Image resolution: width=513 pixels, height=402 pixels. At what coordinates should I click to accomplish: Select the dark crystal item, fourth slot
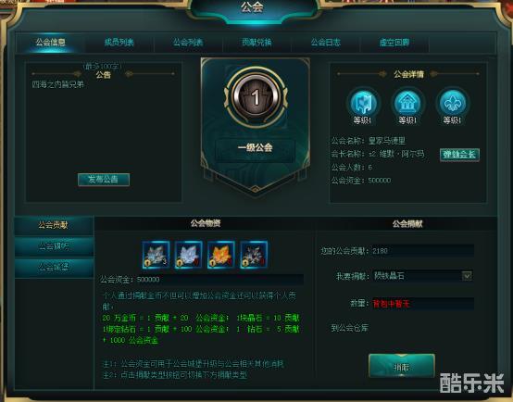pos(254,255)
